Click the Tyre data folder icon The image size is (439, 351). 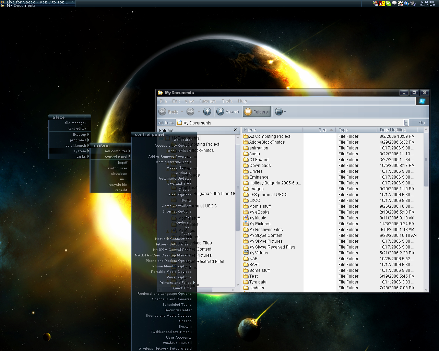(x=246, y=282)
